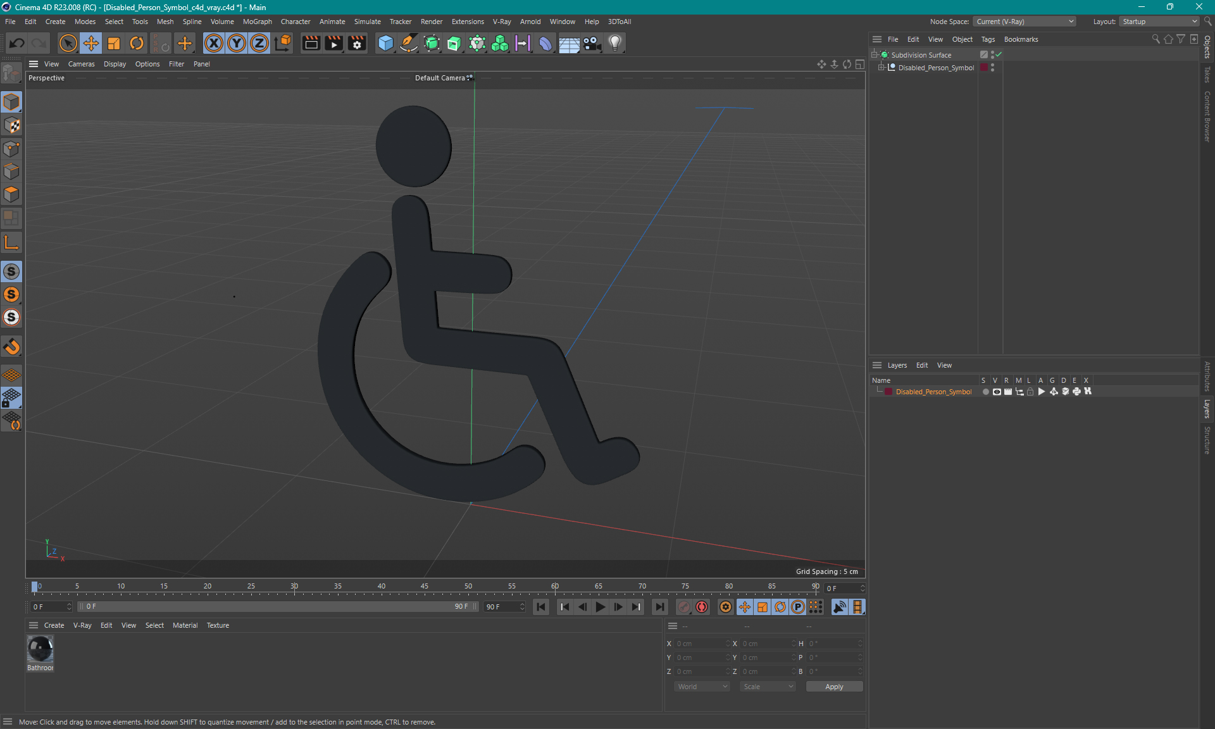
Task: Open the Layout Startup dropdown
Action: pos(1160,22)
